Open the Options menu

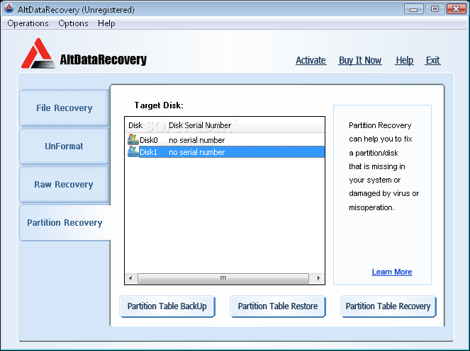click(x=73, y=23)
